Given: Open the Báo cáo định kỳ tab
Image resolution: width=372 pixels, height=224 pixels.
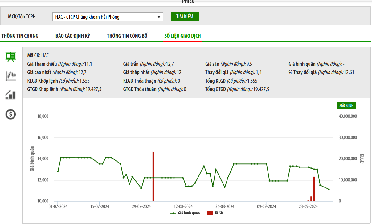Looking at the screenshot, I should tap(73, 36).
